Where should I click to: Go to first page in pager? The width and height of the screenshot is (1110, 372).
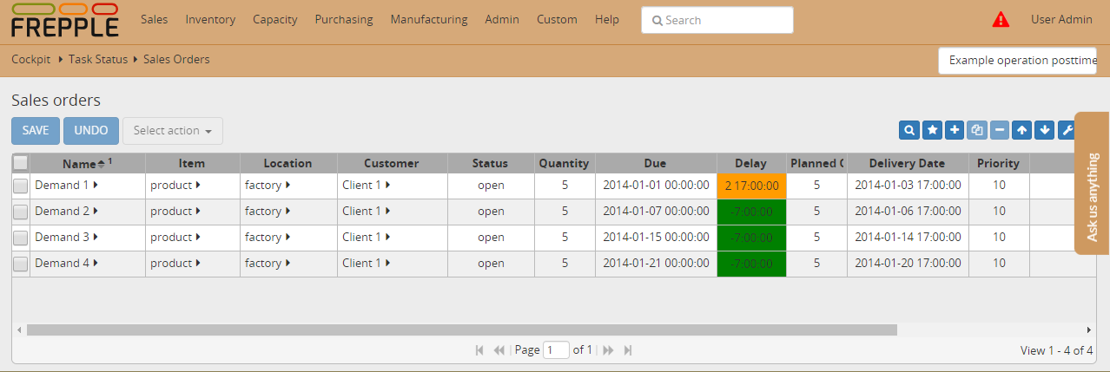pyautogui.click(x=479, y=350)
